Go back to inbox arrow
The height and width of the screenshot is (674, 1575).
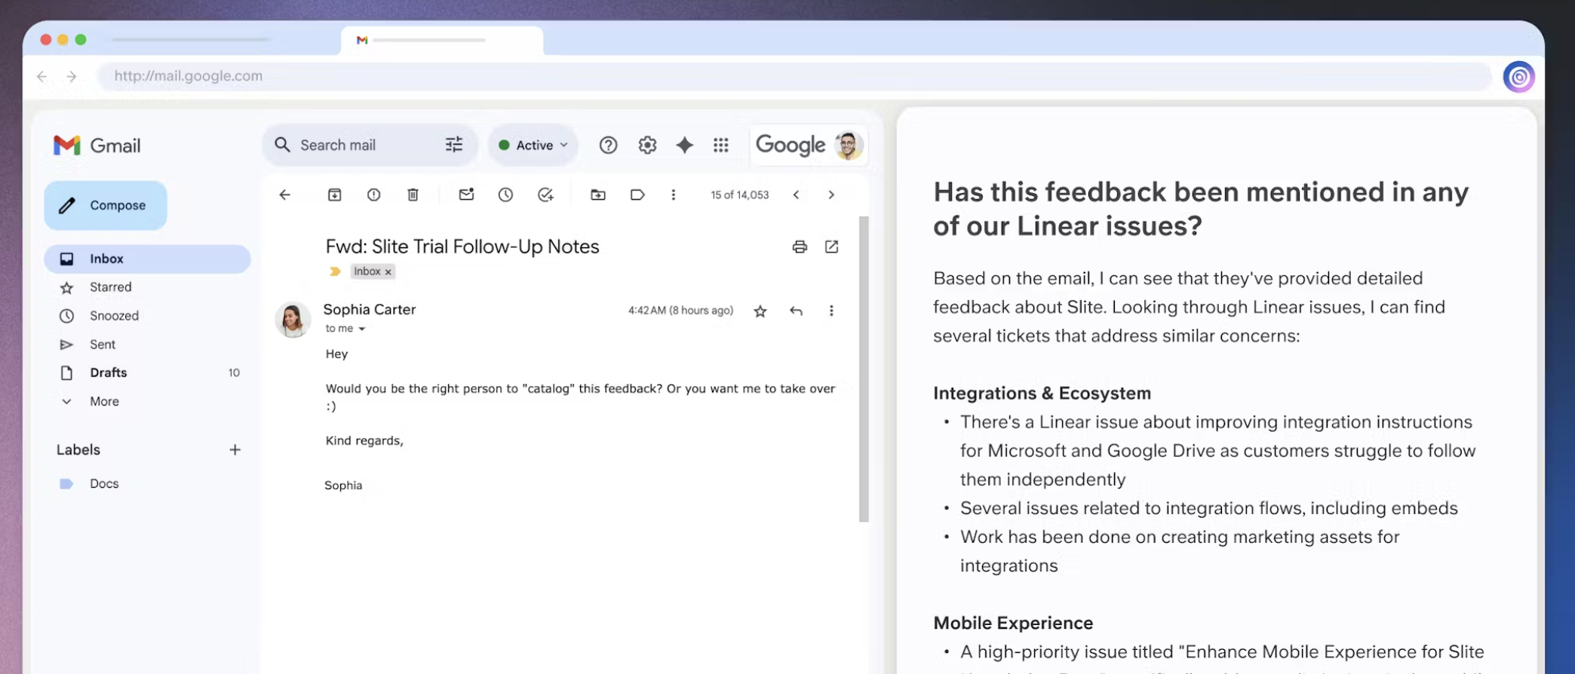284,195
